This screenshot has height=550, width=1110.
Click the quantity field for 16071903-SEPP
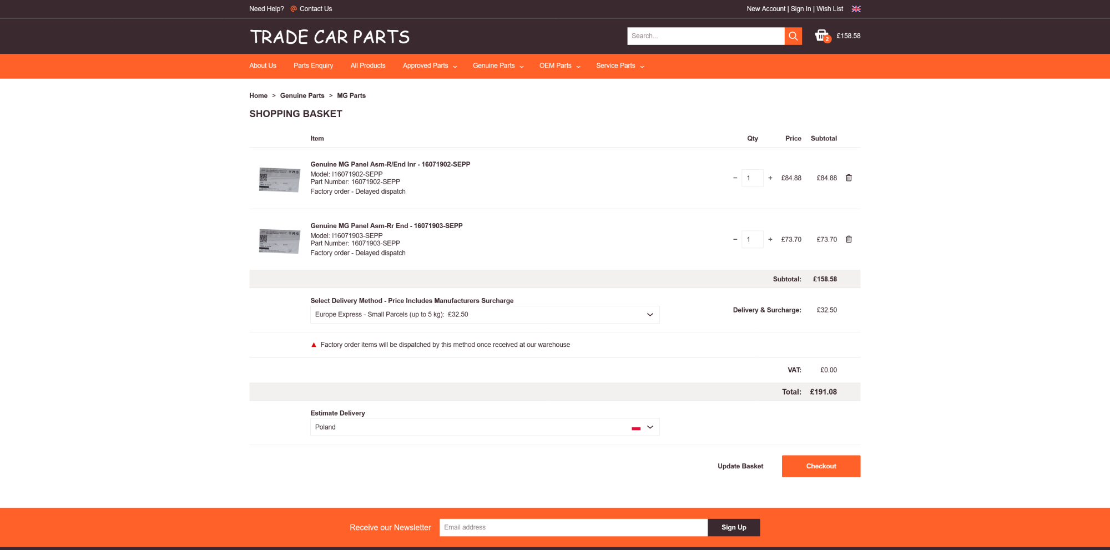pos(753,240)
